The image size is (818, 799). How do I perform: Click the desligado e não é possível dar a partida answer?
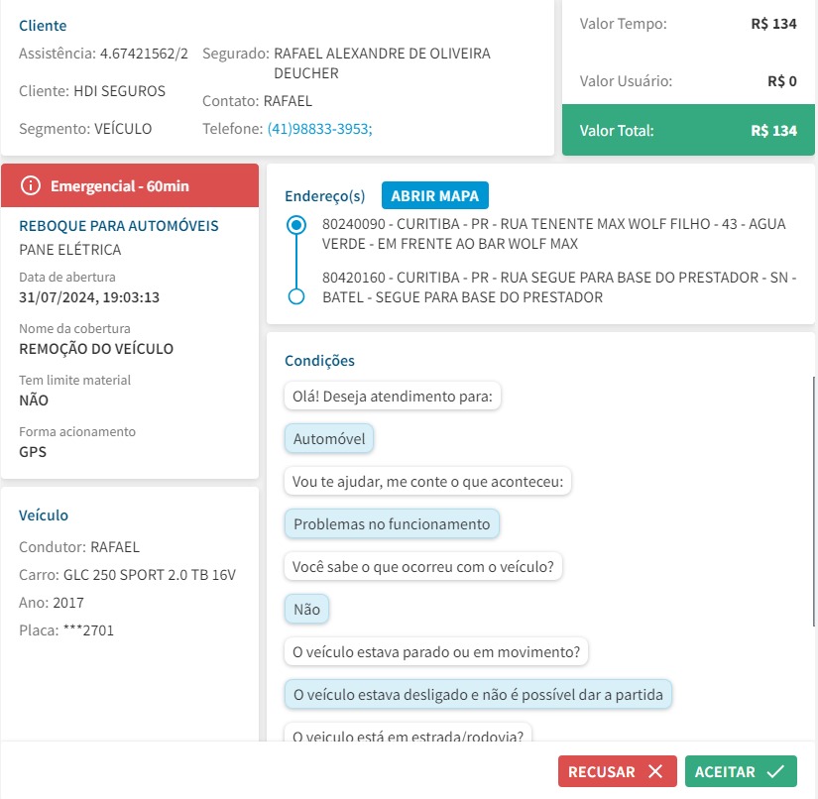[x=478, y=694]
